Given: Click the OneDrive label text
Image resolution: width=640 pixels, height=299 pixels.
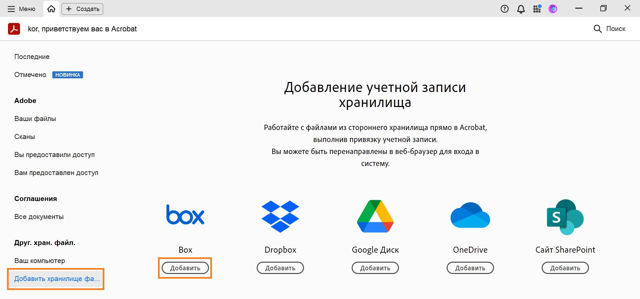Looking at the screenshot, I should click(470, 250).
